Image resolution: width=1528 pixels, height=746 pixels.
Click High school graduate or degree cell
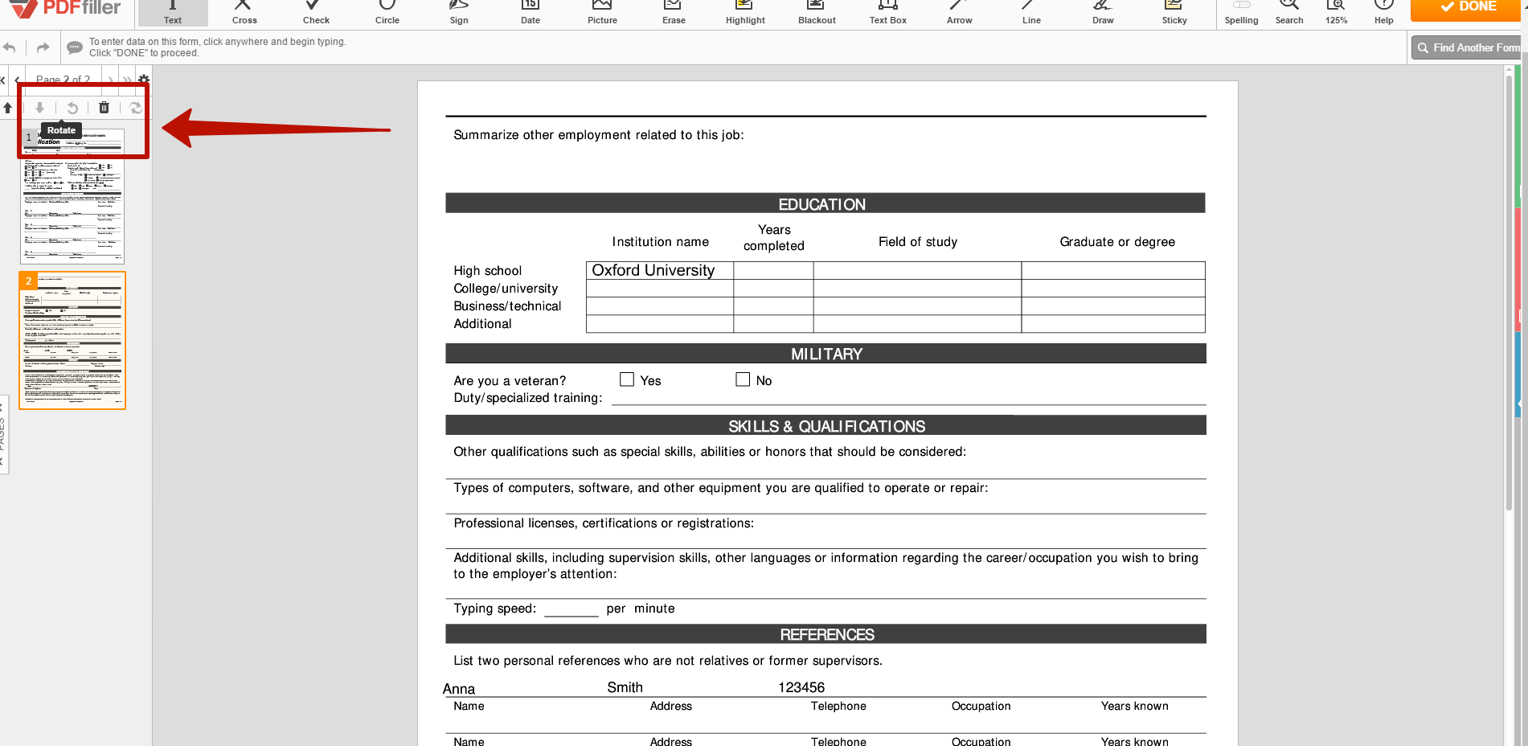tap(1113, 271)
